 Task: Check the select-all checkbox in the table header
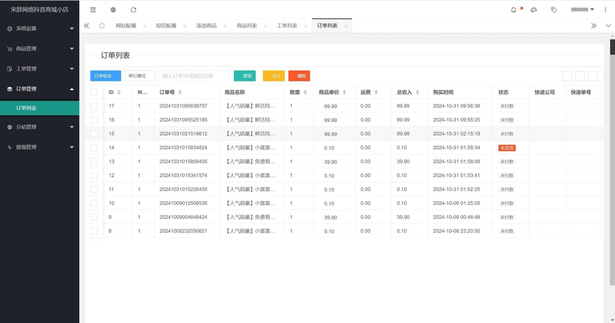coord(94,92)
